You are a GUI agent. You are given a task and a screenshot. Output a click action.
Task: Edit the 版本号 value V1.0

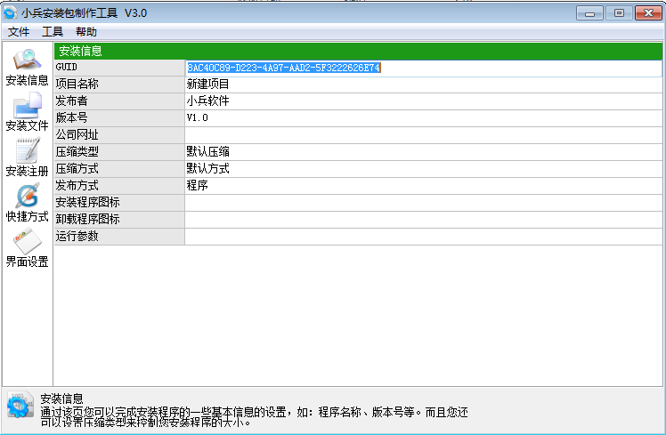pyautogui.click(x=422, y=118)
